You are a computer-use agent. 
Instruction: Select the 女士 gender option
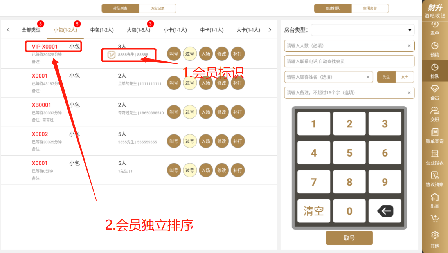[405, 77]
